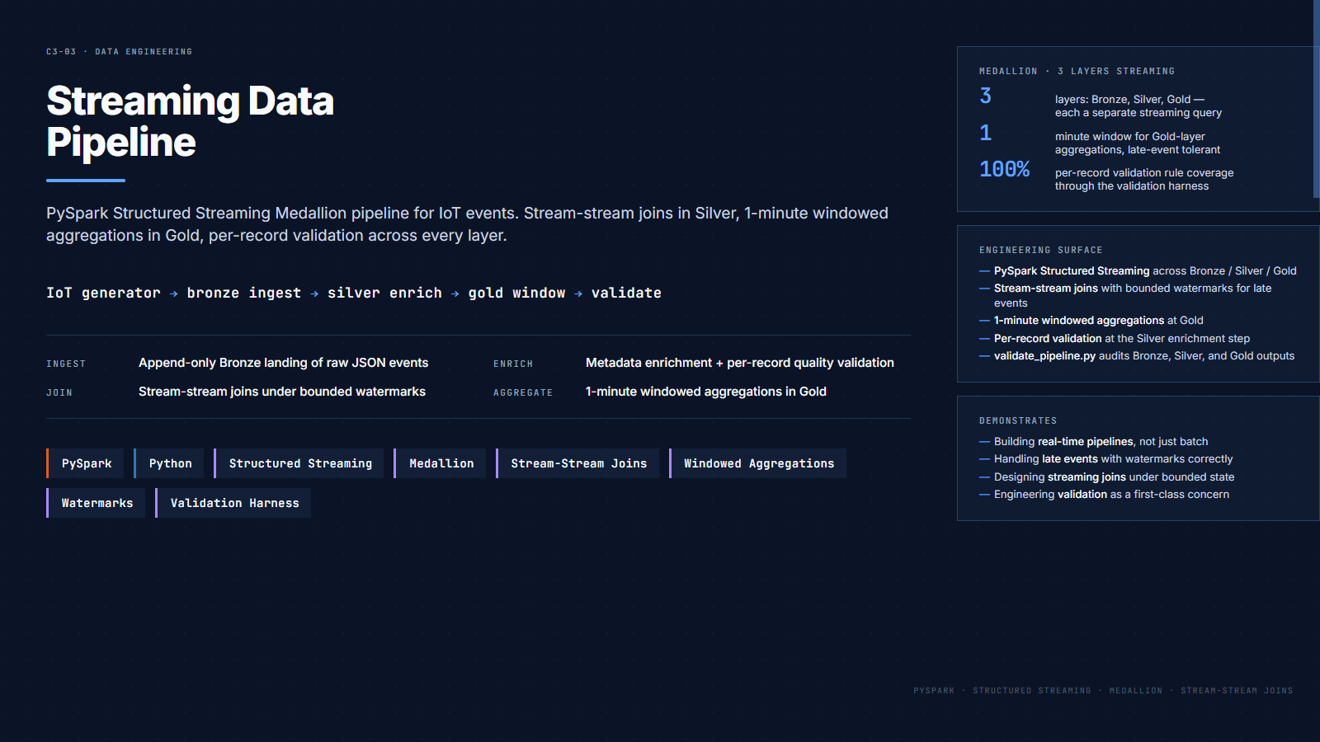This screenshot has height=742, width=1320.
Task: Click the scrollbar thumb on right edge
Action: tap(1317, 99)
